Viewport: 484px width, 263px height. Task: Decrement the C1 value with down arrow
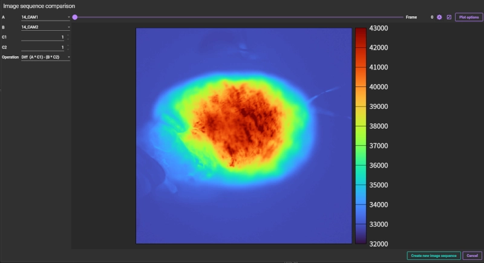[68, 39]
